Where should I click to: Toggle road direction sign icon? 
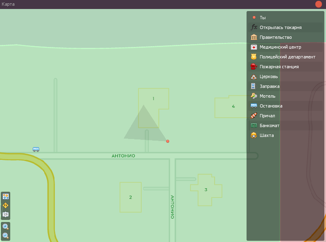coord(6,206)
